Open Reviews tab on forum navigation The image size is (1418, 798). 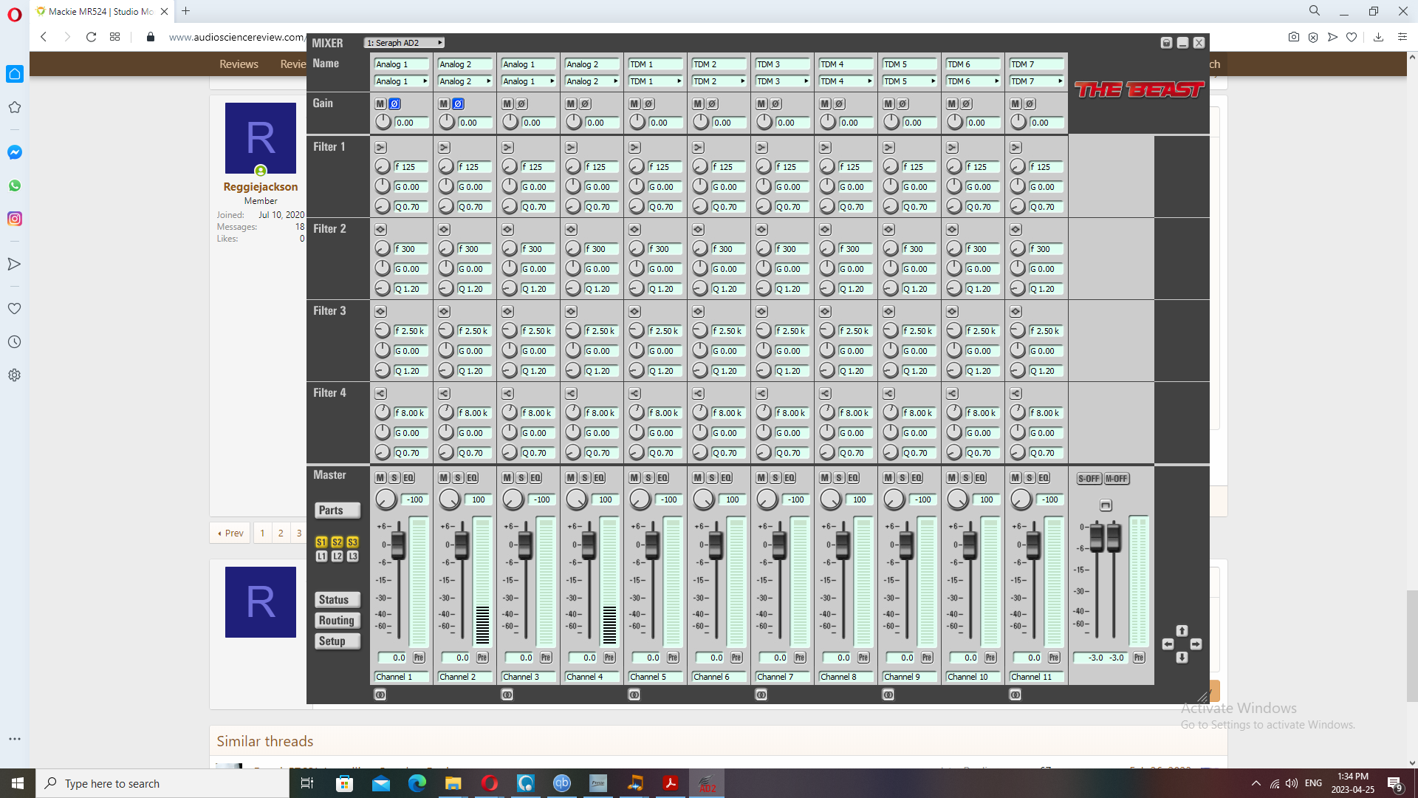[239, 64]
